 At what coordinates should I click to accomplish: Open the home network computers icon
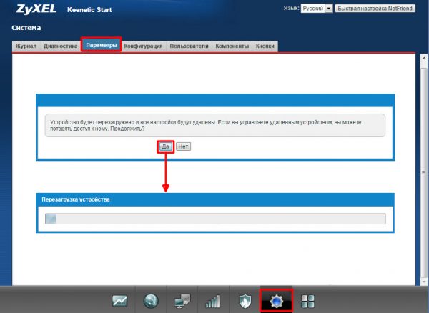tap(182, 301)
